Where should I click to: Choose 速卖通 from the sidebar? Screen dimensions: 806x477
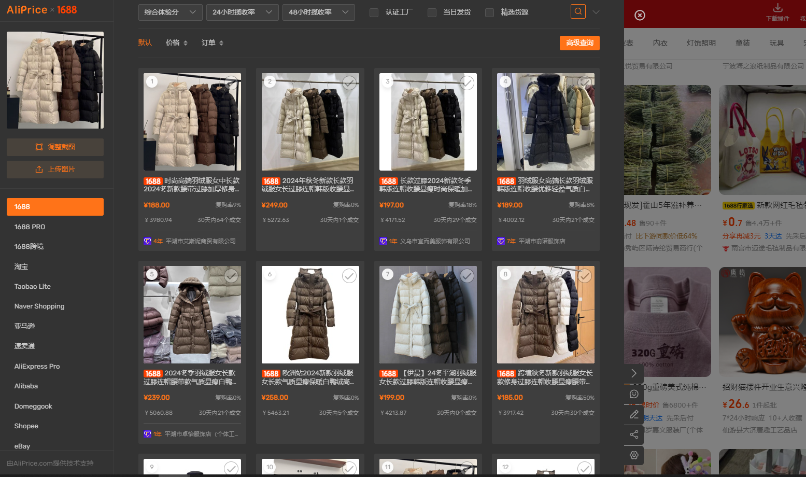tap(55, 346)
